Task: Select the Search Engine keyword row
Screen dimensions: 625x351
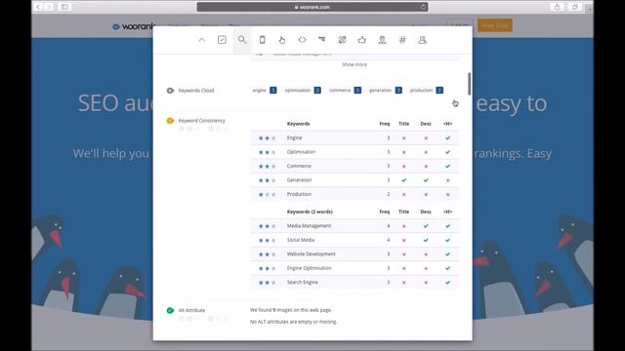Action: tap(354, 282)
